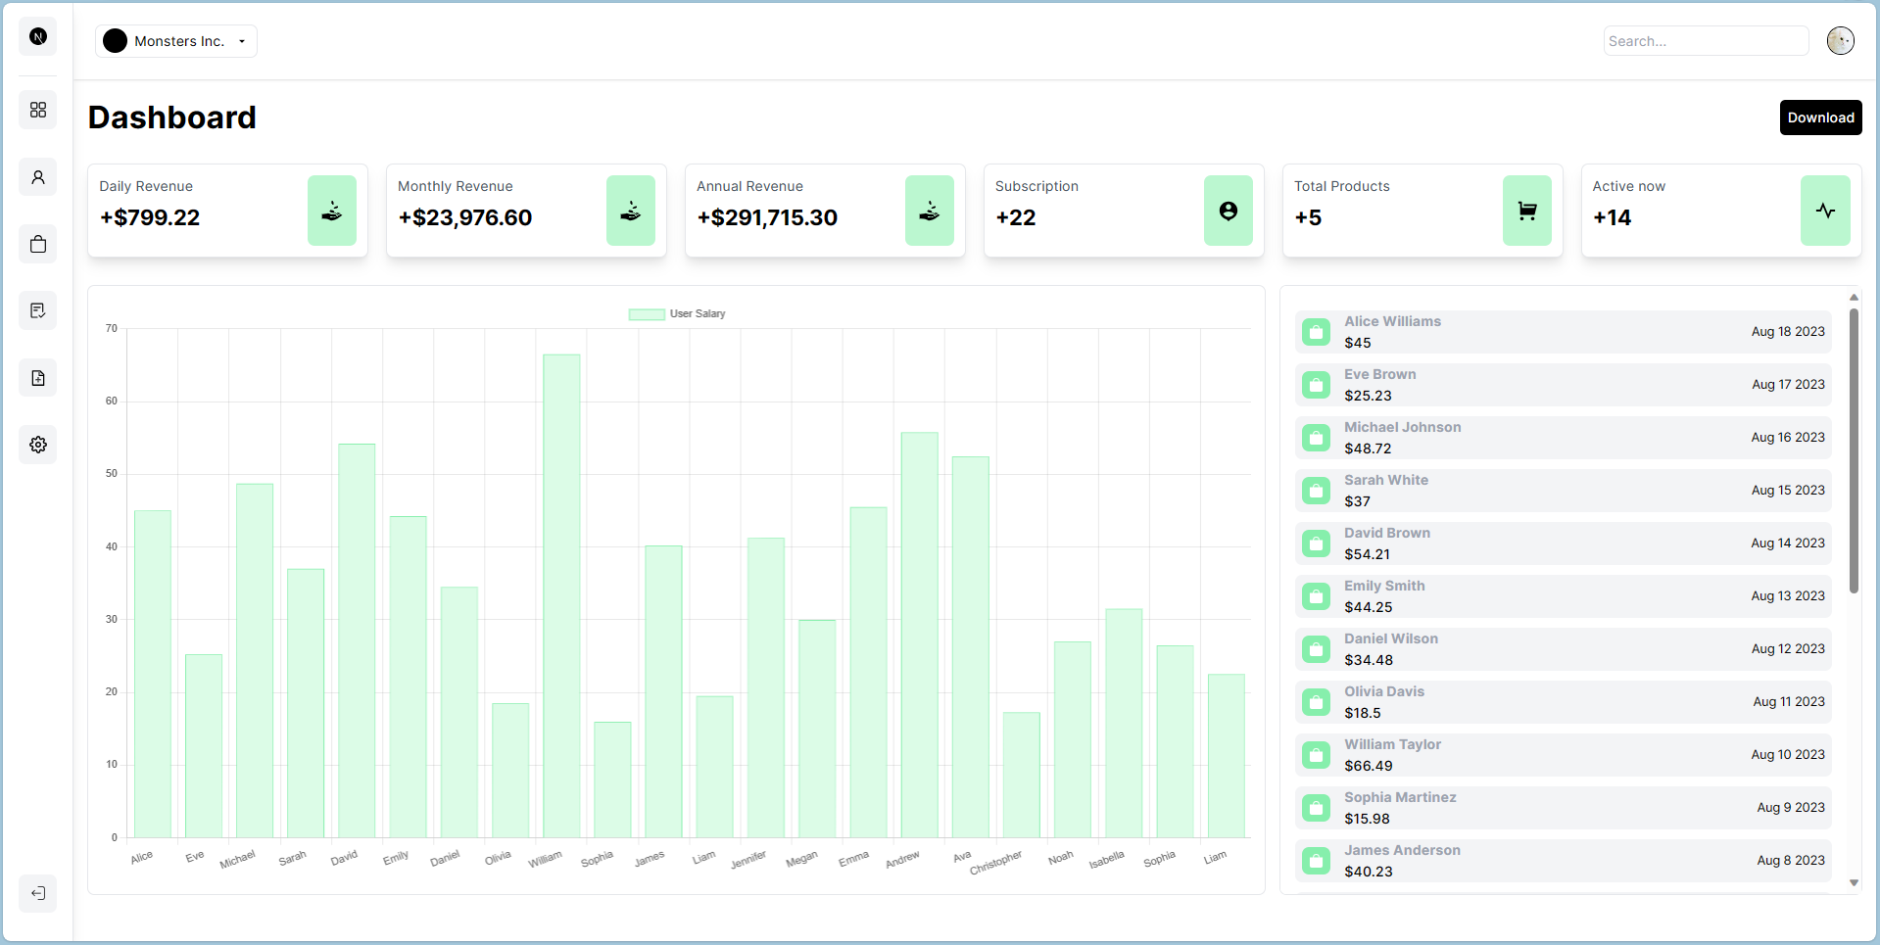Open the shopping bag section in sidebar
1880x945 pixels.
pos(38,244)
